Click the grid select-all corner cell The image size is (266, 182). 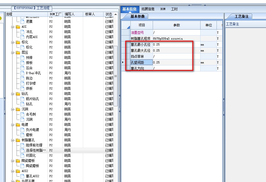[126, 25]
